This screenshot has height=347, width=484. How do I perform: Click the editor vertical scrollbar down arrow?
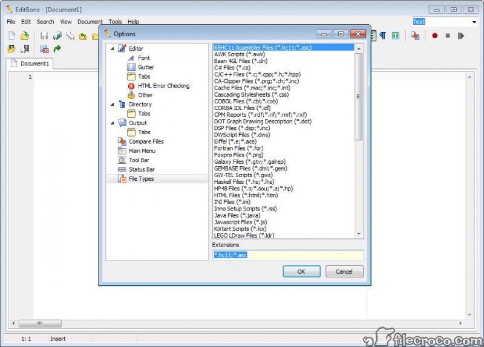469,314
